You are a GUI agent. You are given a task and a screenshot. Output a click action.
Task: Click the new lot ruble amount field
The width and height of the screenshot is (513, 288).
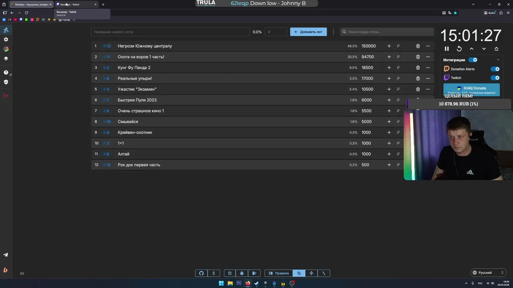pyautogui.click(x=276, y=32)
